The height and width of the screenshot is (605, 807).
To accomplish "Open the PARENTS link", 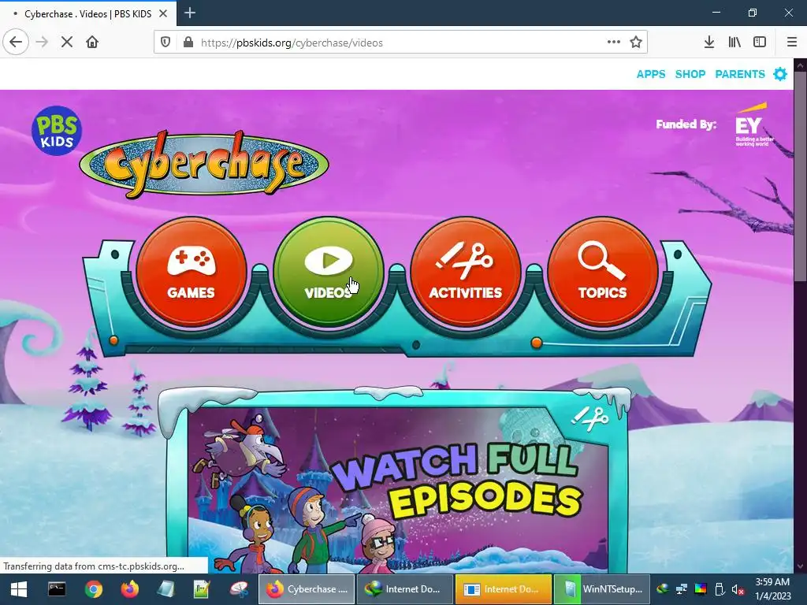I will 740,74.
